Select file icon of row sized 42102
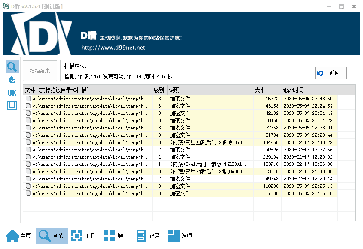 tap(28, 113)
